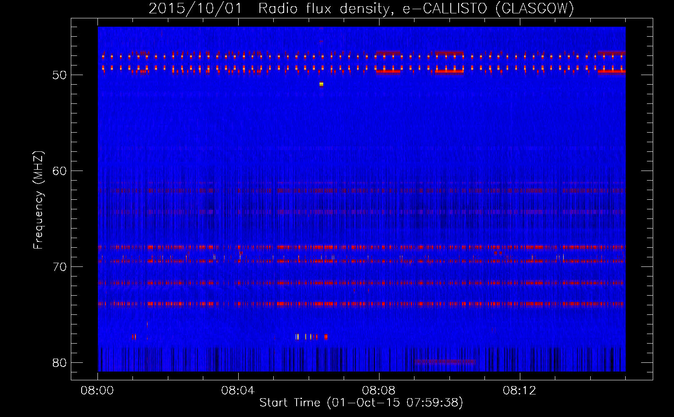The image size is (674, 417).
Task: Click the 08:00 time tick label
Action: [97, 391]
